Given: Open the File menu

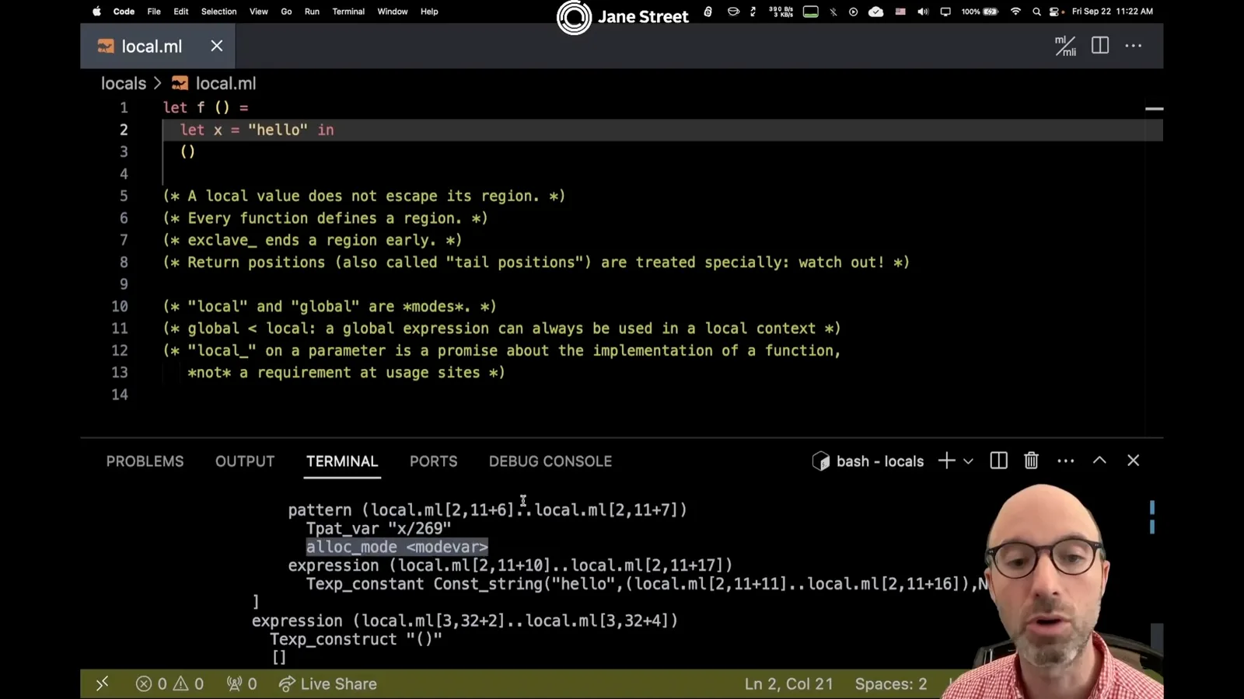Looking at the screenshot, I should tap(154, 12).
